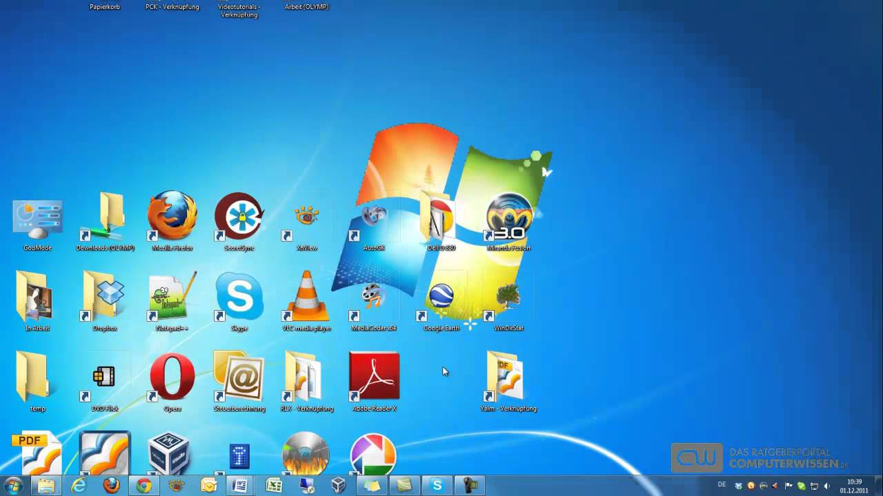Select the Videotutorials - Verknüpfung label
883x496 pixels.
click(x=239, y=10)
